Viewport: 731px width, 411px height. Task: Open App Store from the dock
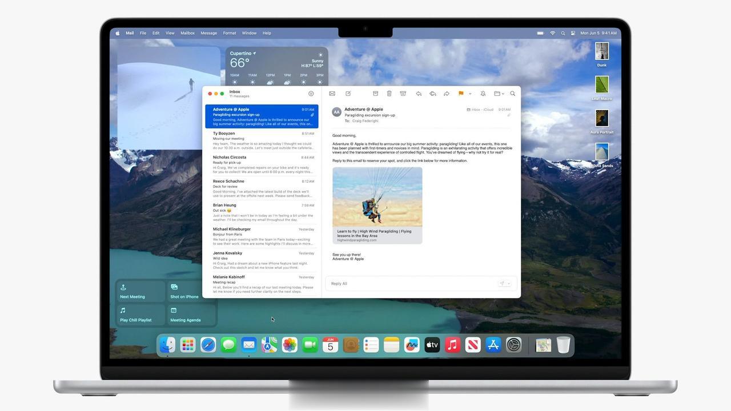(x=493, y=345)
